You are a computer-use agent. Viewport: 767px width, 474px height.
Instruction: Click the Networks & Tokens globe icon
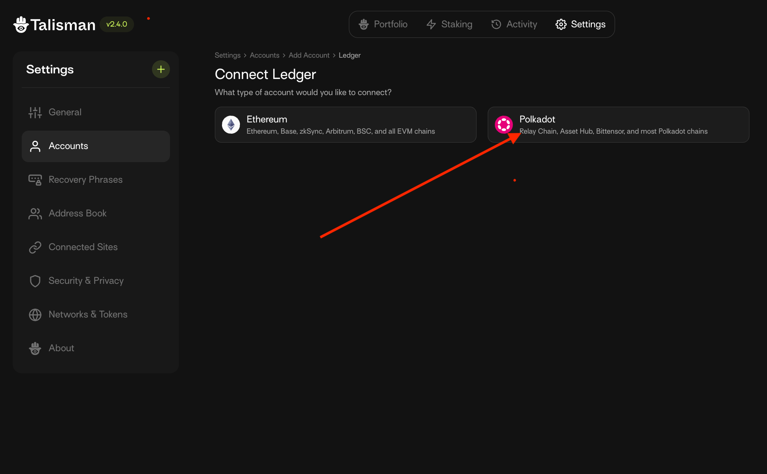coord(35,315)
